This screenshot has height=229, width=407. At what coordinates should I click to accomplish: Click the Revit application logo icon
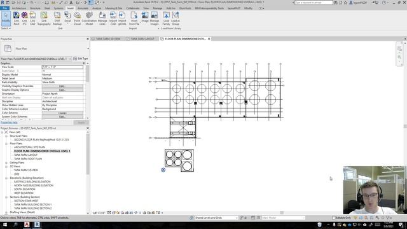3,3
